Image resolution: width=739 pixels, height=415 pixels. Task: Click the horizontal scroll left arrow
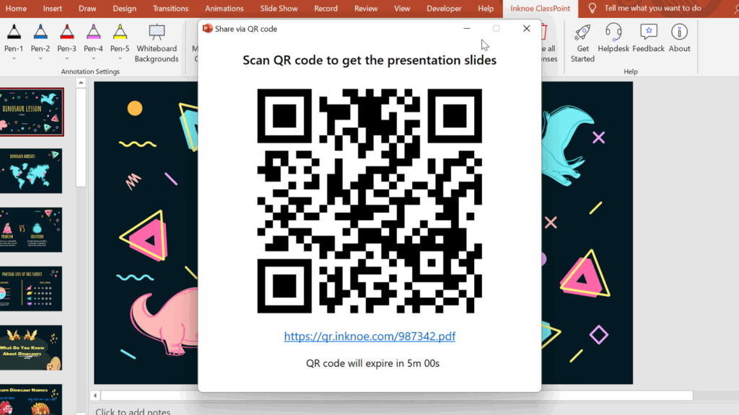pyautogui.click(x=95, y=396)
